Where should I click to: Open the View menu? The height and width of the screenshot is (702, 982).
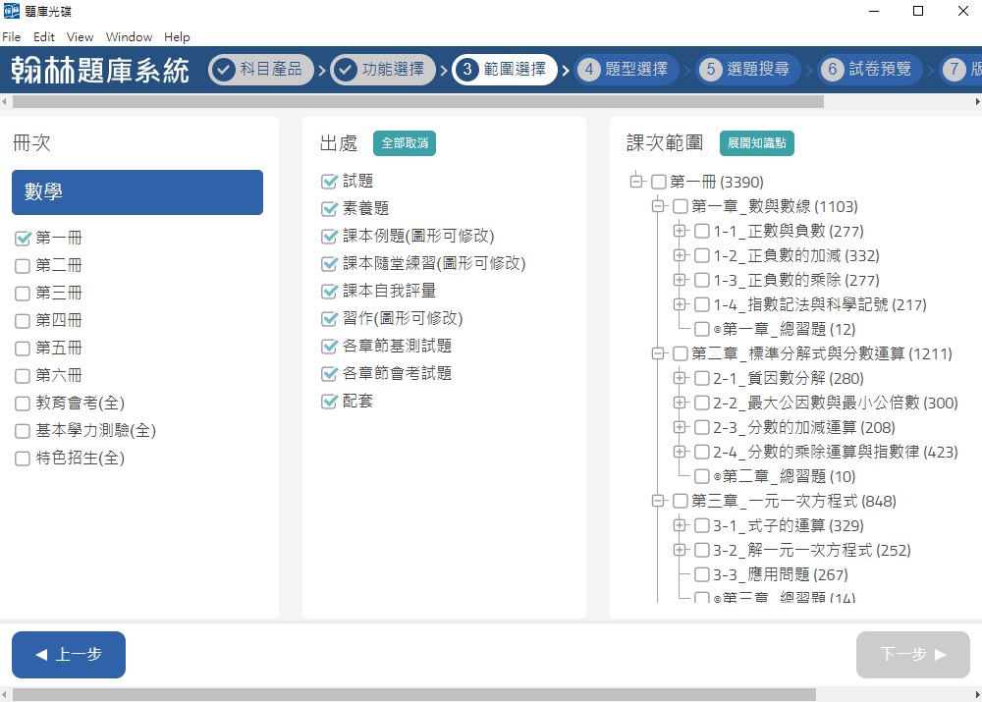pos(81,37)
